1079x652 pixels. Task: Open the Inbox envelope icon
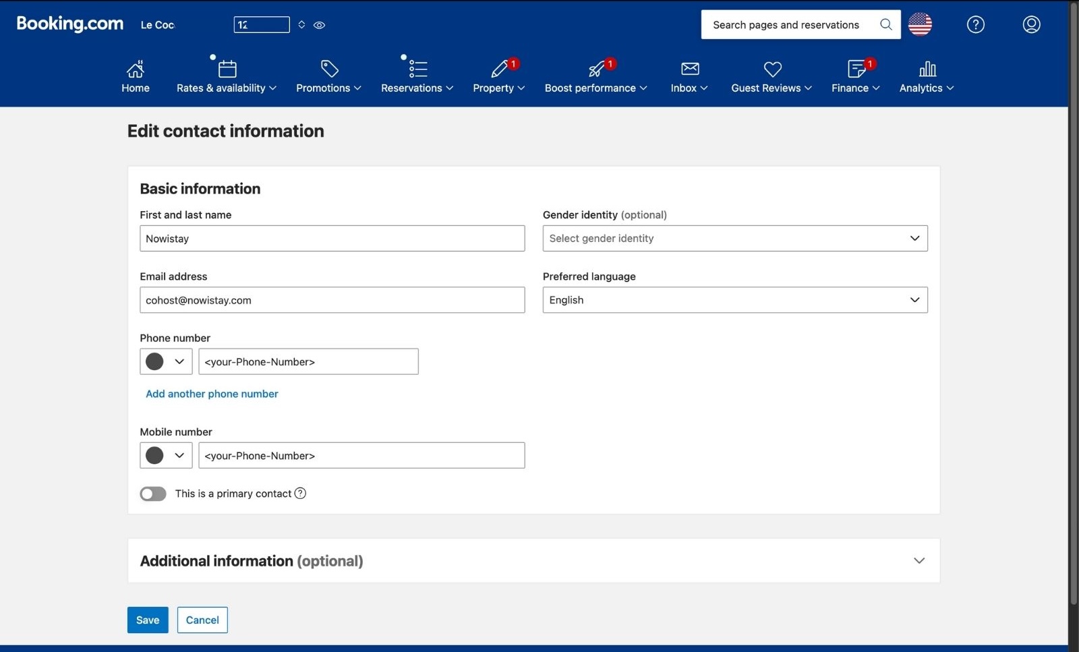coord(689,69)
